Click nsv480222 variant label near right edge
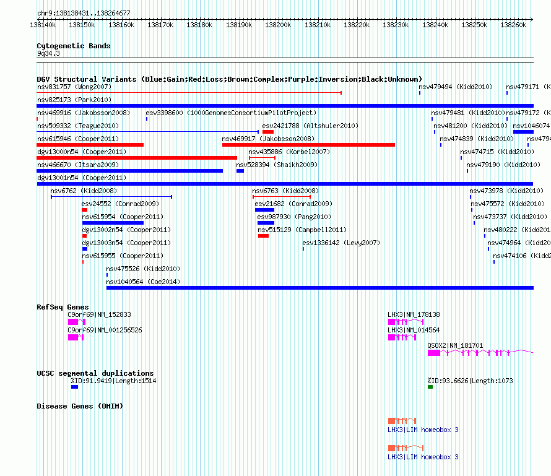Screen dimensions: 551x476 (517, 230)
